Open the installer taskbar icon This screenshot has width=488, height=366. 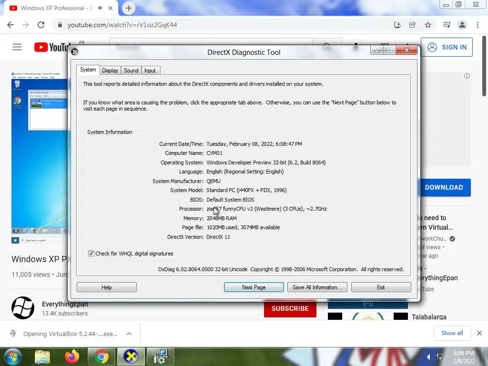coord(161,356)
